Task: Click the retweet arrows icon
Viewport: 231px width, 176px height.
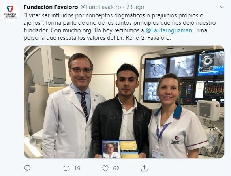Action: pyautogui.click(x=66, y=169)
